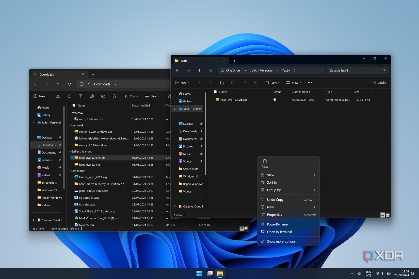Open New dropdown in Test4 toolbar
Screen dimensions: 419x279
click(x=182, y=83)
